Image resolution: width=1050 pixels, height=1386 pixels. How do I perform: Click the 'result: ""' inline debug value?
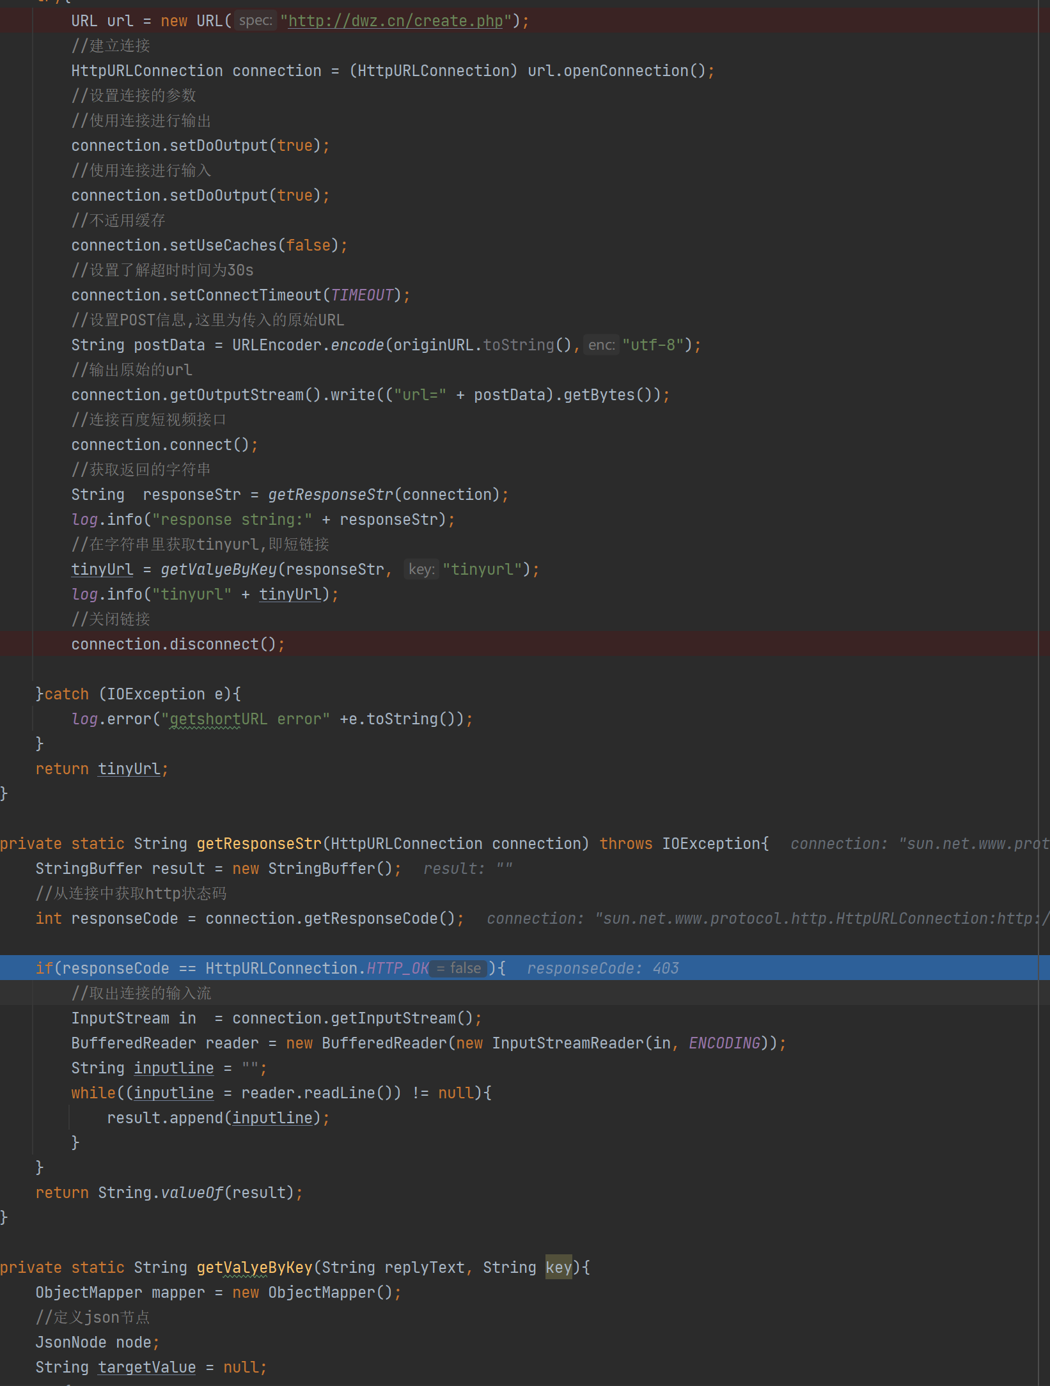467,869
